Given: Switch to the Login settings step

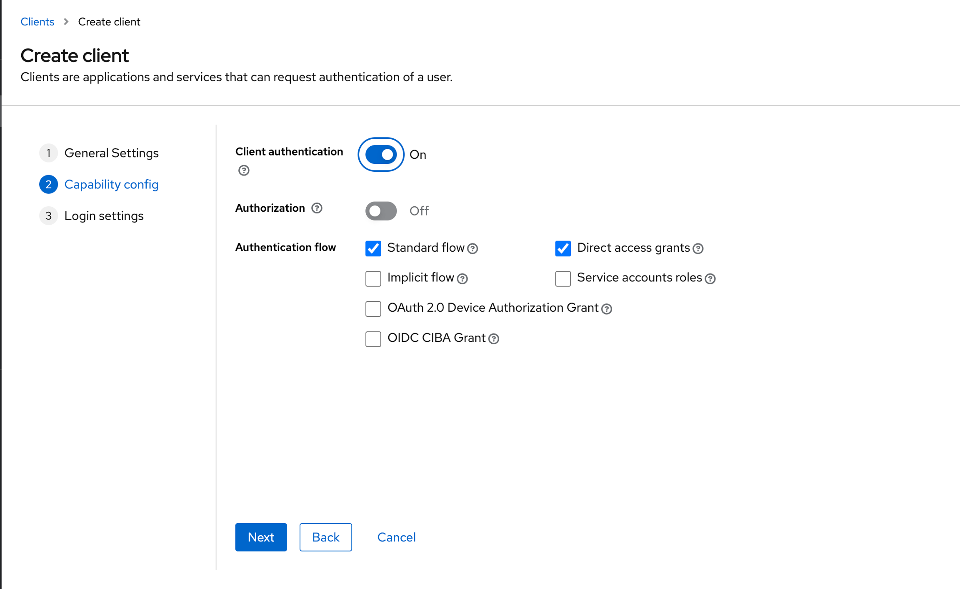Looking at the screenshot, I should tap(104, 216).
